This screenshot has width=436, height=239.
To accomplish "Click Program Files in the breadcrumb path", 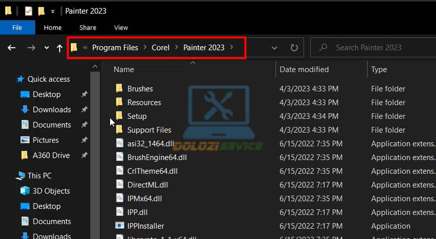I will (x=115, y=48).
